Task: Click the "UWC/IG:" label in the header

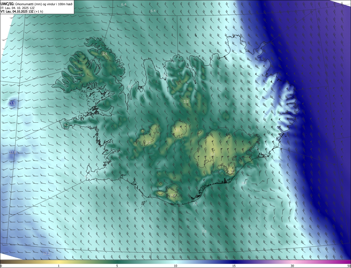Action: click(x=8, y=4)
